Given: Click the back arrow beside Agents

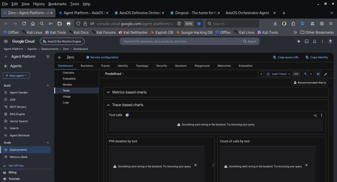Looking at the screenshot, I should tap(6, 66).
